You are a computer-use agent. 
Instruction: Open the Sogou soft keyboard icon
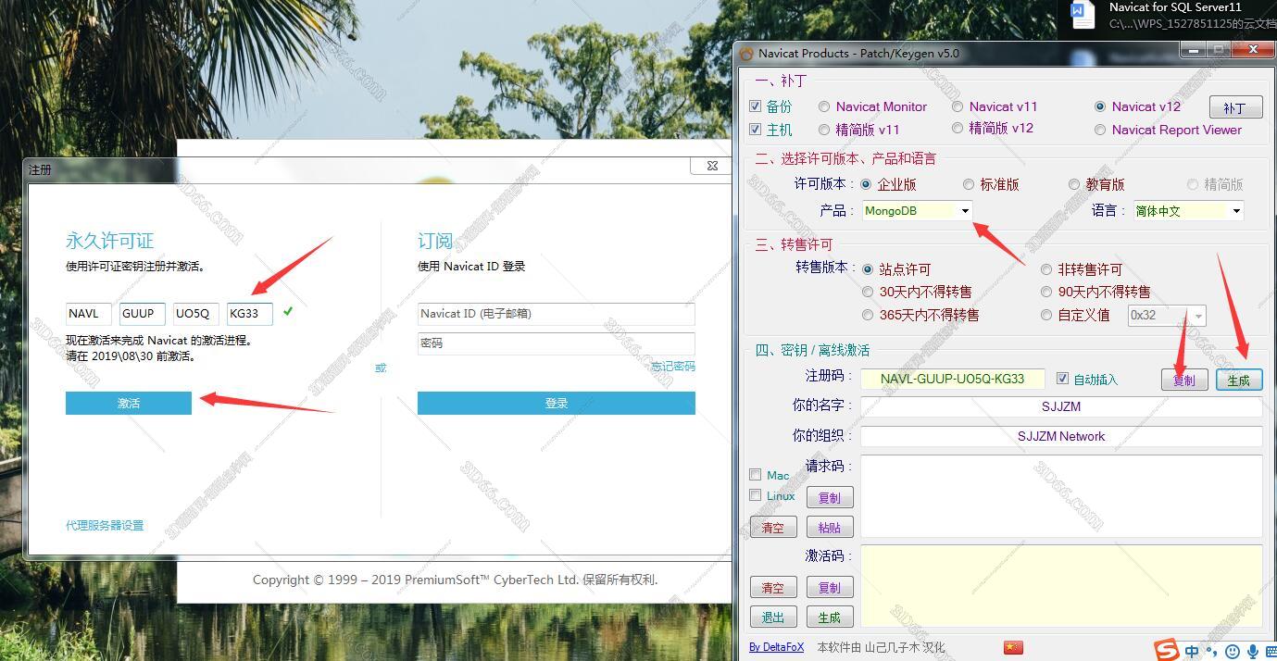point(1271,651)
